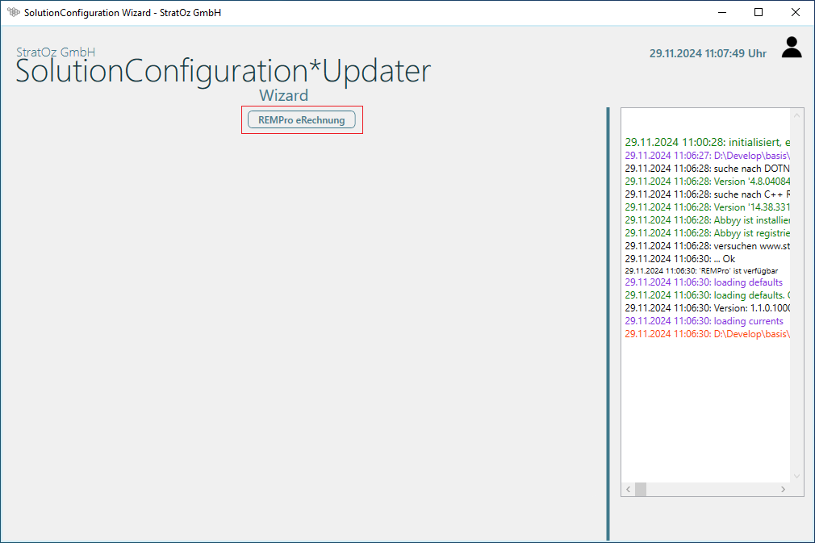
Task: Maximize the SolutionConfiguration Wizard window
Action: [759, 12]
